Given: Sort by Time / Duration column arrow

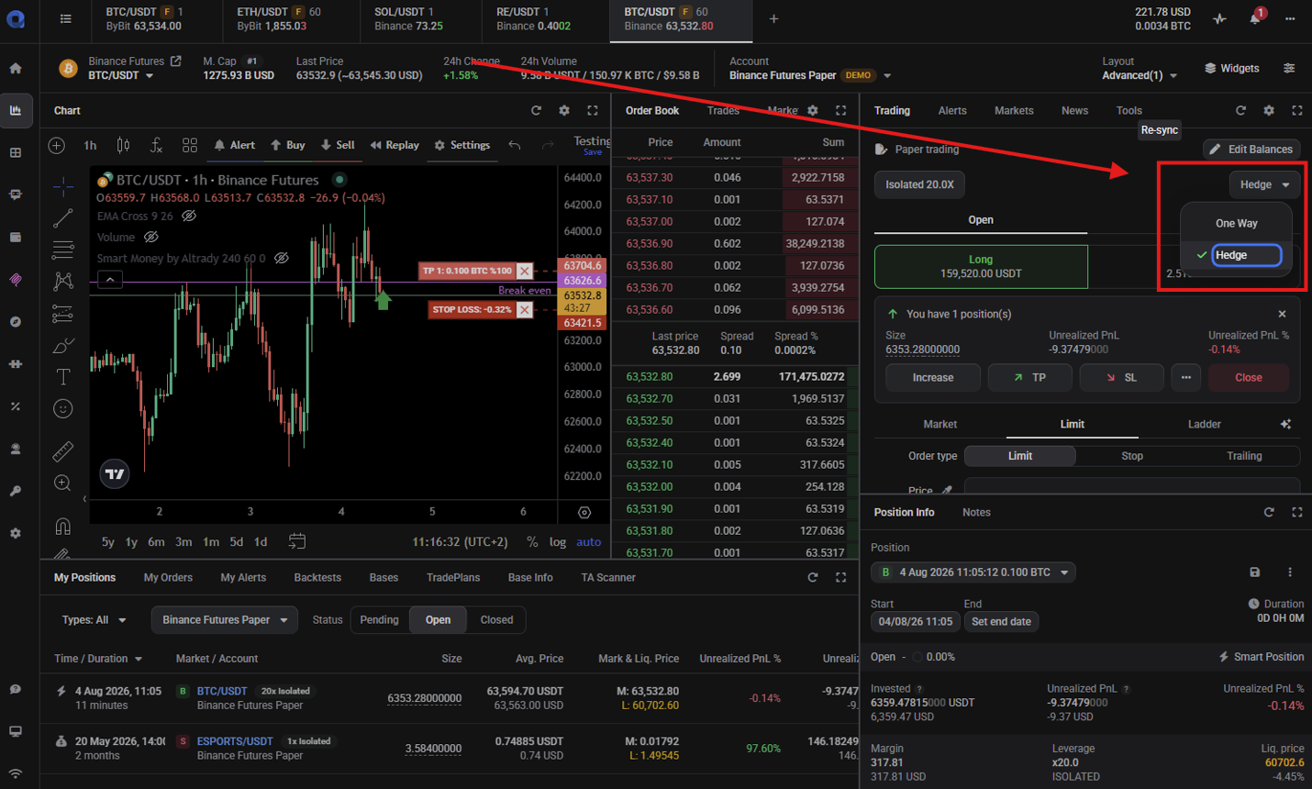Looking at the screenshot, I should point(139,659).
